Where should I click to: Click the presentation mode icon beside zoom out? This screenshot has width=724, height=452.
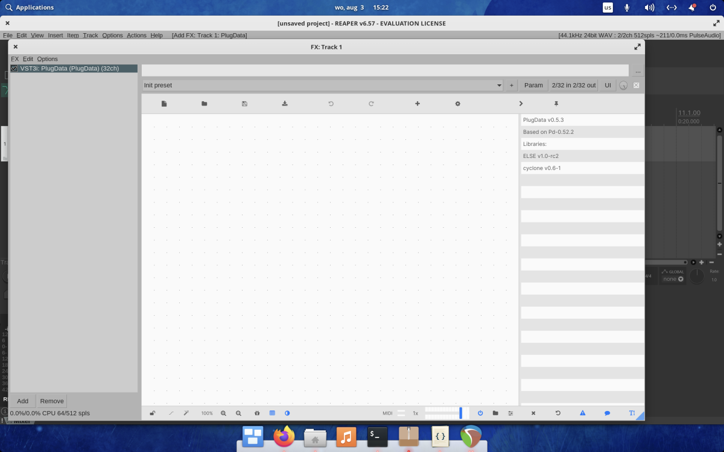pyautogui.click(x=257, y=413)
